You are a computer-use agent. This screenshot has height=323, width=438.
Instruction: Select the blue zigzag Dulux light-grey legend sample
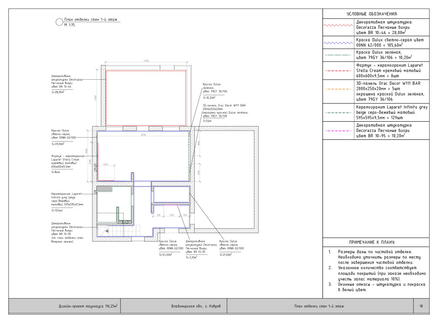point(339,43)
